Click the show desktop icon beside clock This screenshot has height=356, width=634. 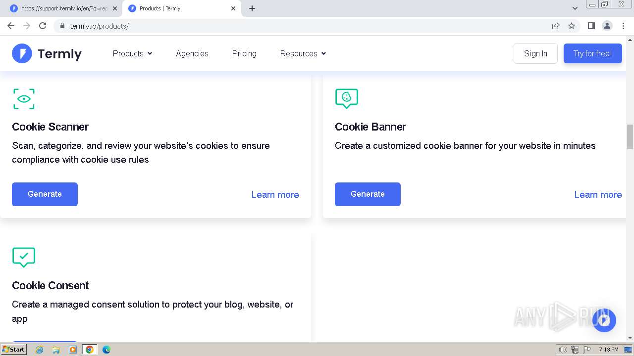(628, 350)
